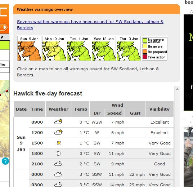Click the orange Be prepared legend swatch
Screen dimensions: 193x187
coord(145,52)
